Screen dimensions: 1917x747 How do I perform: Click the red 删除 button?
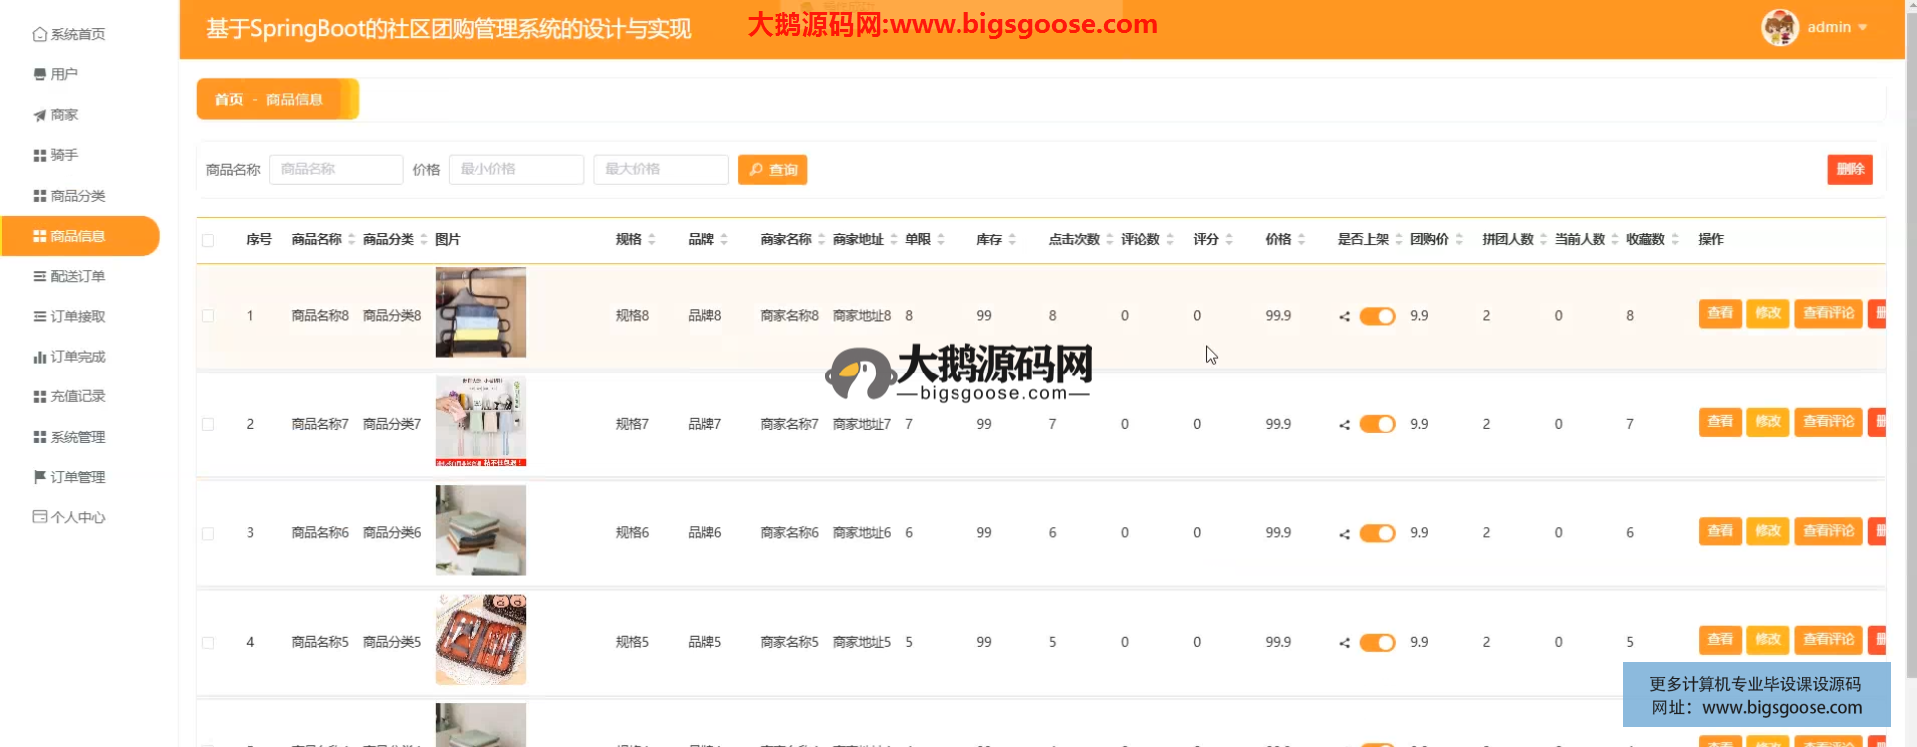point(1849,170)
